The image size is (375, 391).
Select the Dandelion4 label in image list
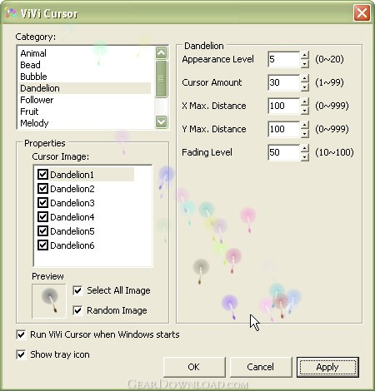[x=72, y=217]
